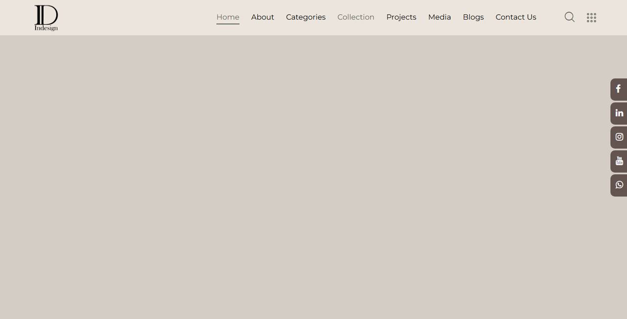Navigate to the Projects page
The height and width of the screenshot is (319, 627).
coord(401,17)
